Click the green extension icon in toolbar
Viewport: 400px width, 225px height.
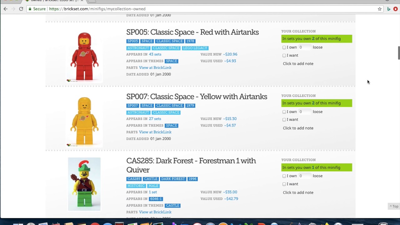coord(388,9)
